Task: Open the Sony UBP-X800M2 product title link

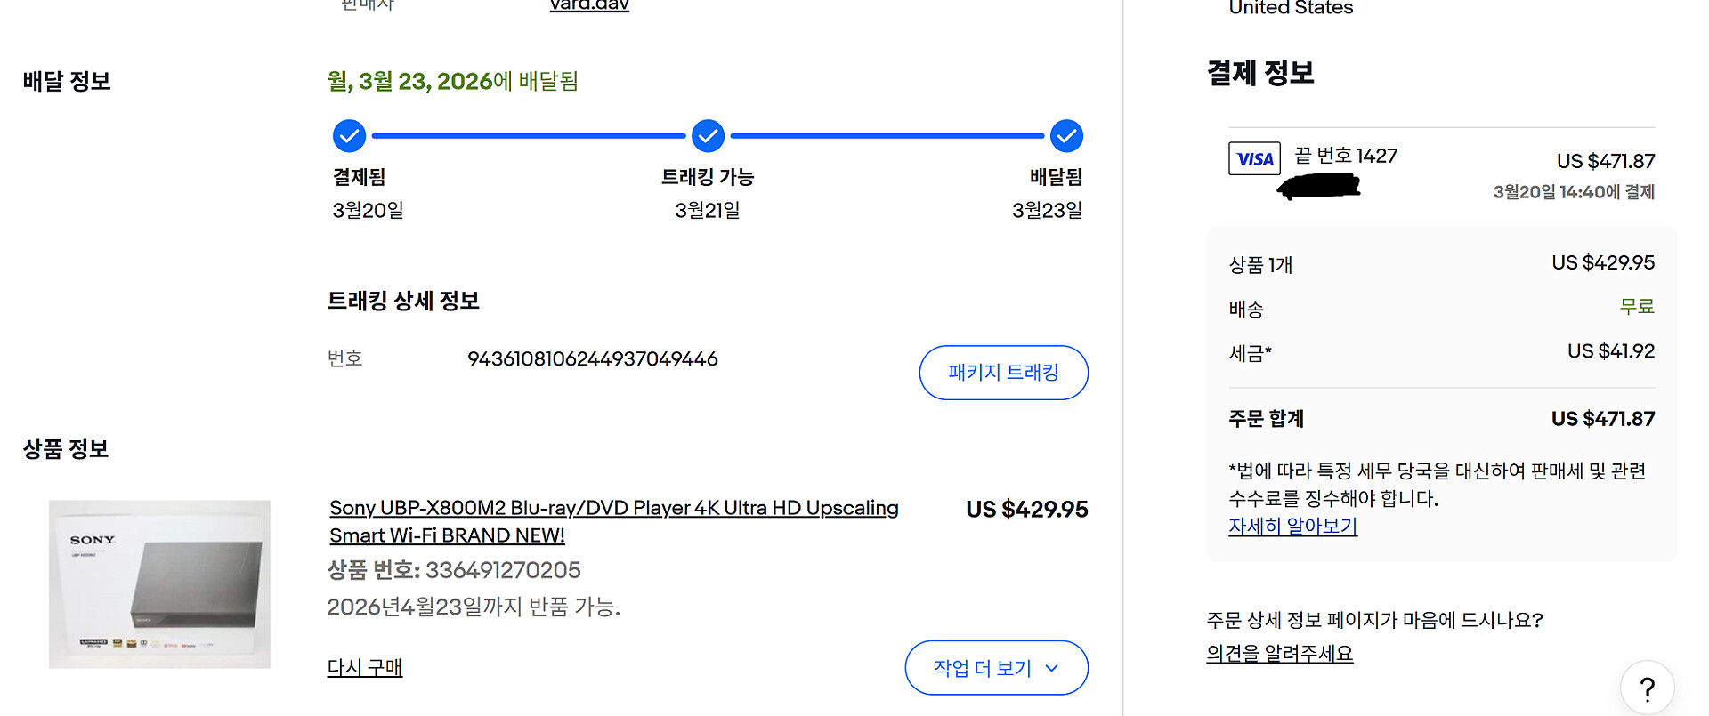Action: 614,521
